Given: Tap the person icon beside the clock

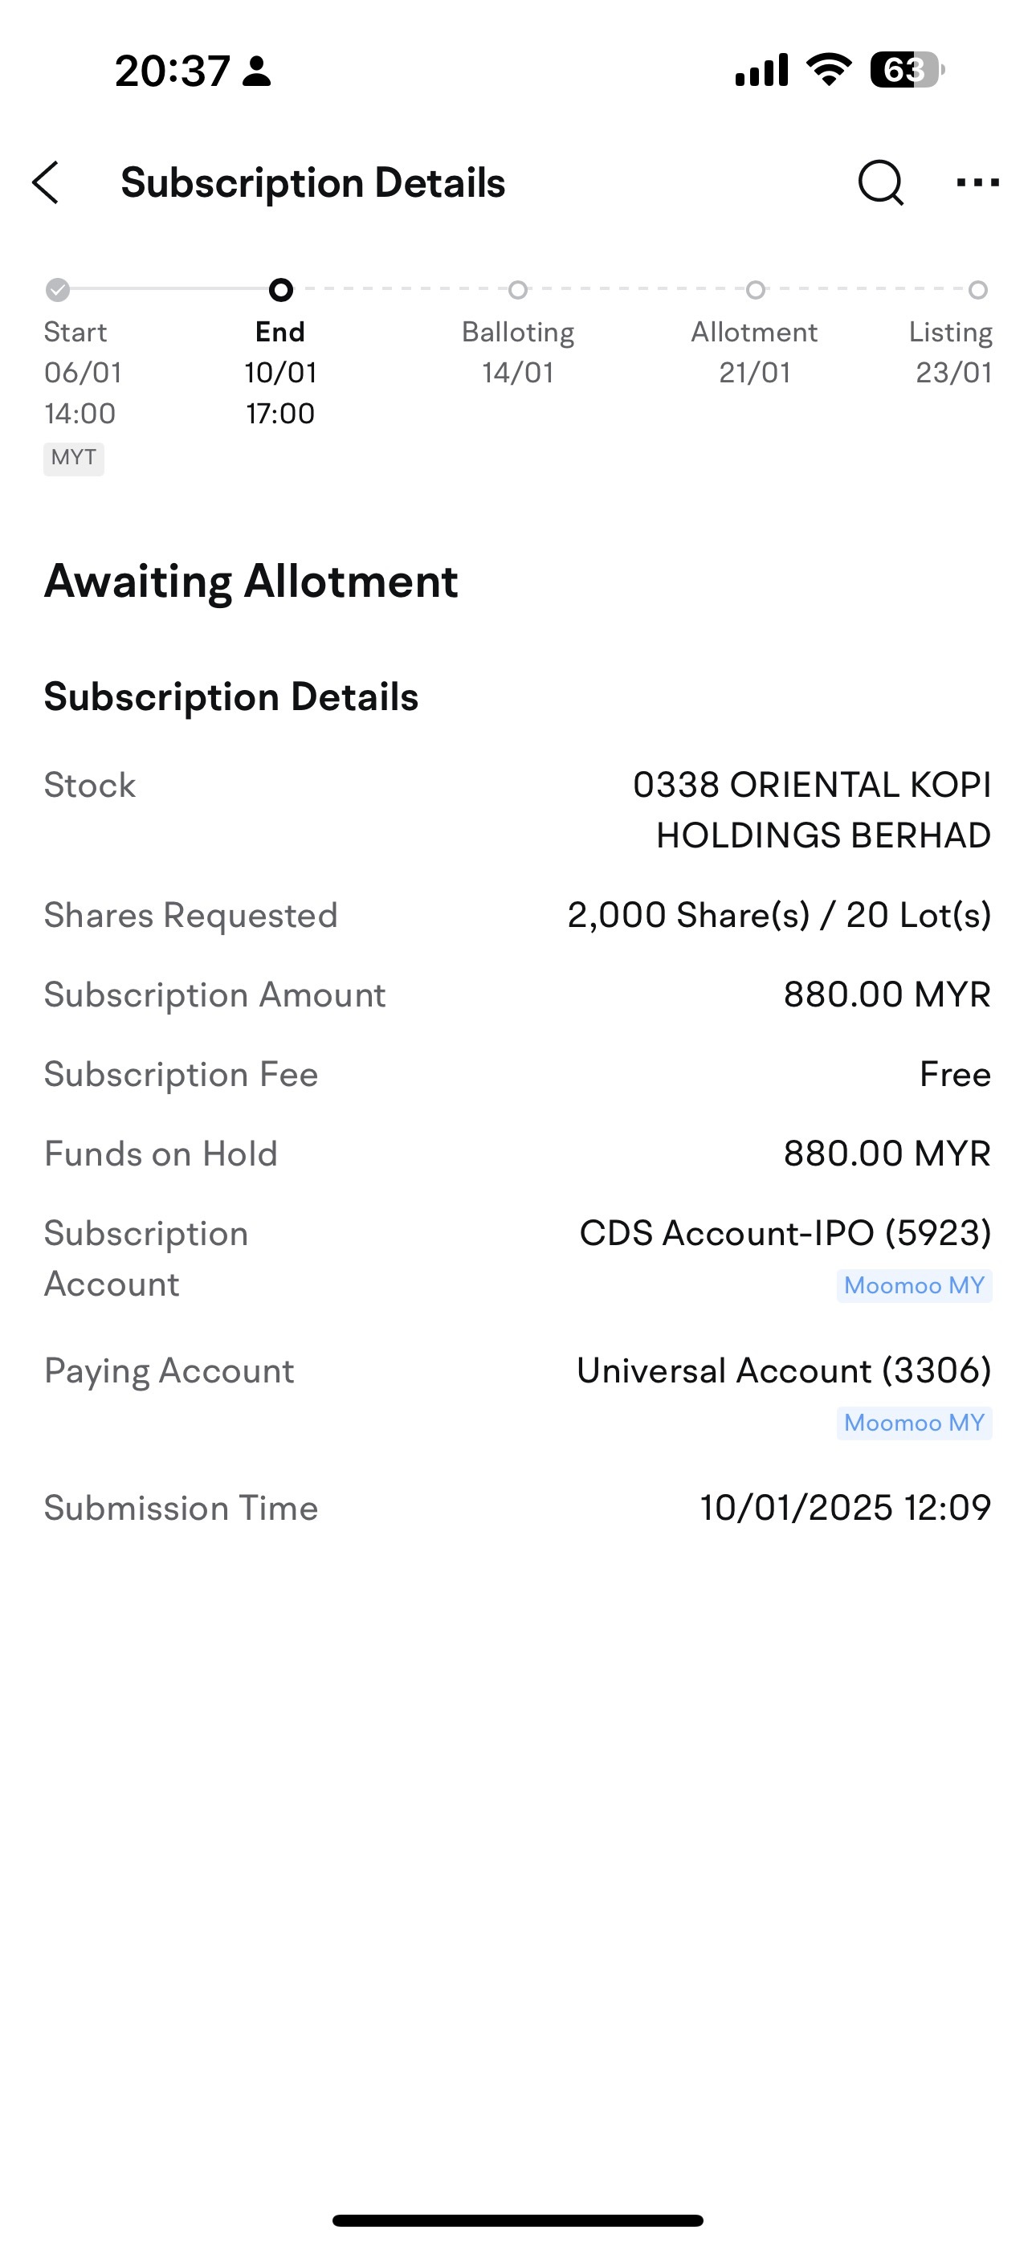Looking at the screenshot, I should [256, 71].
